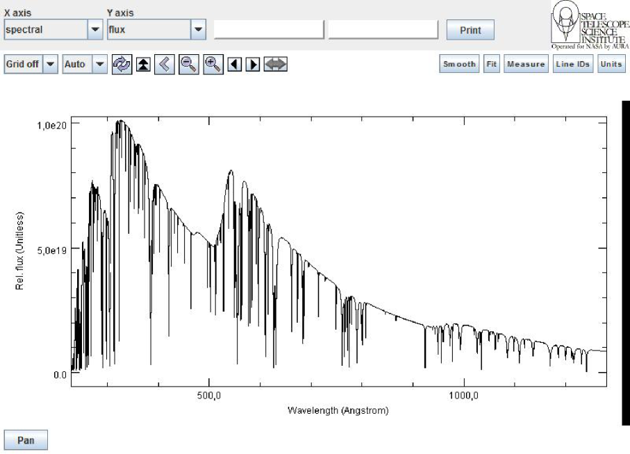This screenshot has width=630, height=454.
Task: Zoom out with the minus magnifier
Action: click(188, 64)
